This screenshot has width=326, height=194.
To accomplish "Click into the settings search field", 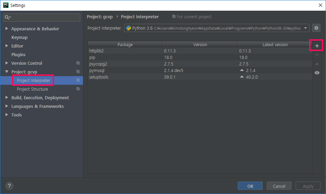I will coord(42,18).
